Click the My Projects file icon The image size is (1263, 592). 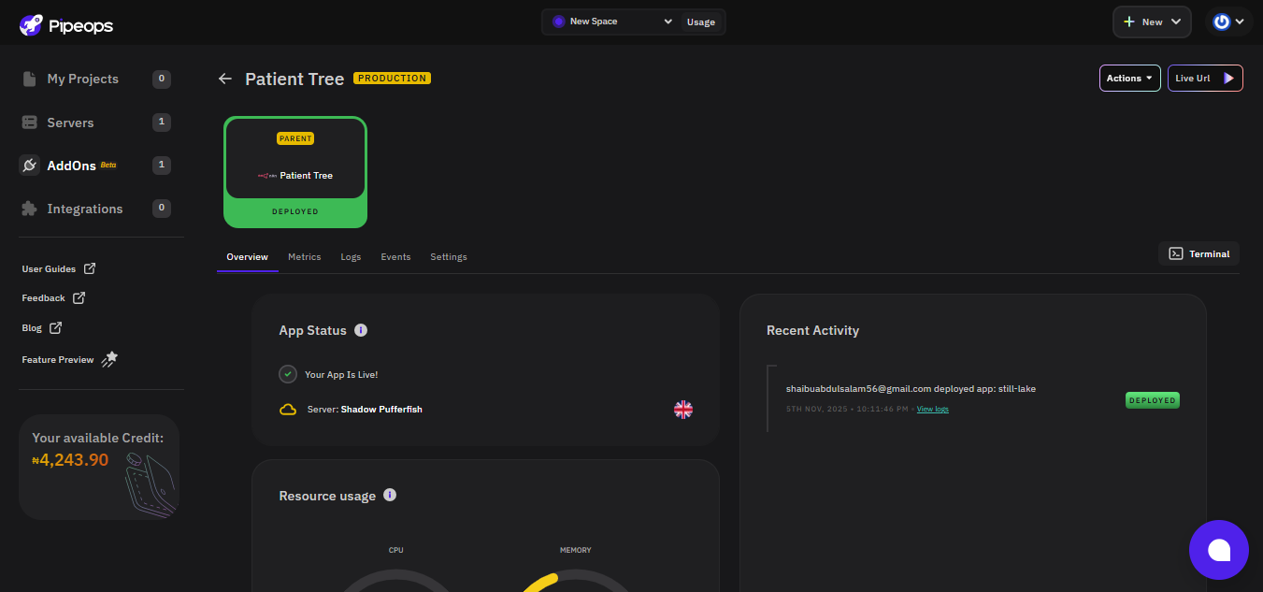coord(29,79)
